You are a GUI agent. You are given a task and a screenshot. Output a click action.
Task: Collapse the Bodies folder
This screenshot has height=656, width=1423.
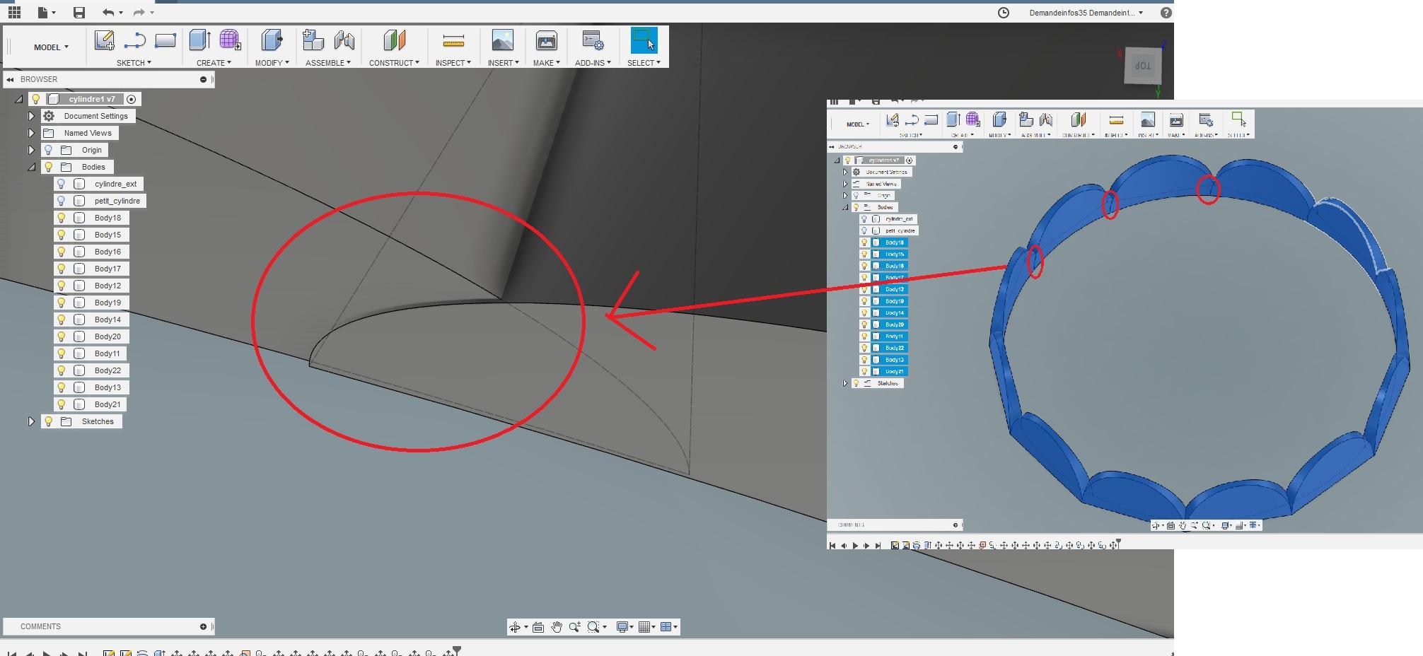[x=31, y=167]
